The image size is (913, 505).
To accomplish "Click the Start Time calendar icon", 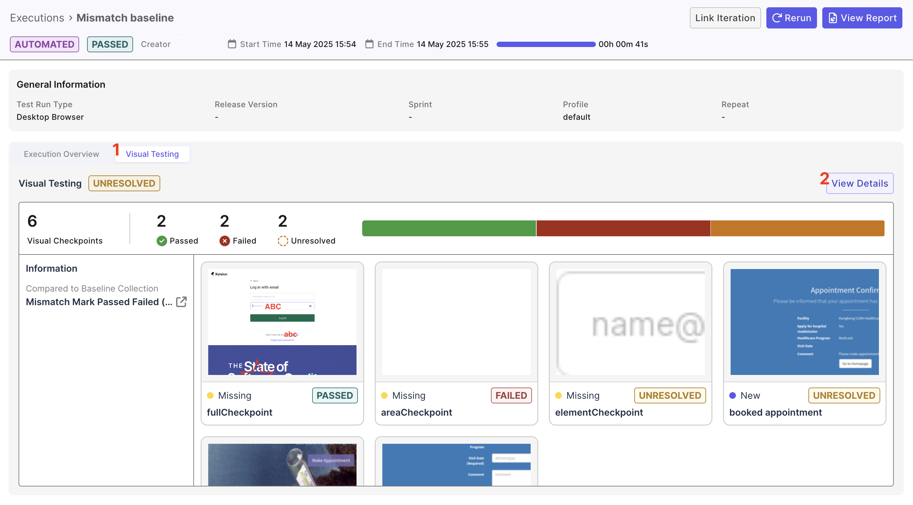I will tap(232, 44).
